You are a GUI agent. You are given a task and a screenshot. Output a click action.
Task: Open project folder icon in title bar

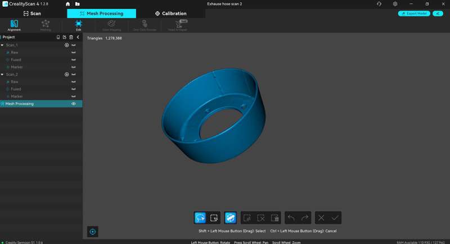(77, 4)
